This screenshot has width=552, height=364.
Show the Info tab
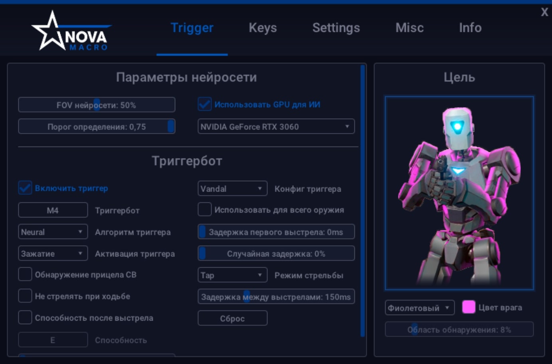coord(470,28)
